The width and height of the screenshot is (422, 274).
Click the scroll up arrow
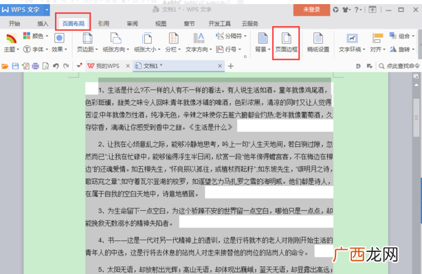[417, 85]
